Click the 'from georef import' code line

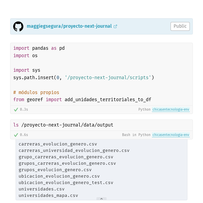pyautogui.click(x=82, y=99)
